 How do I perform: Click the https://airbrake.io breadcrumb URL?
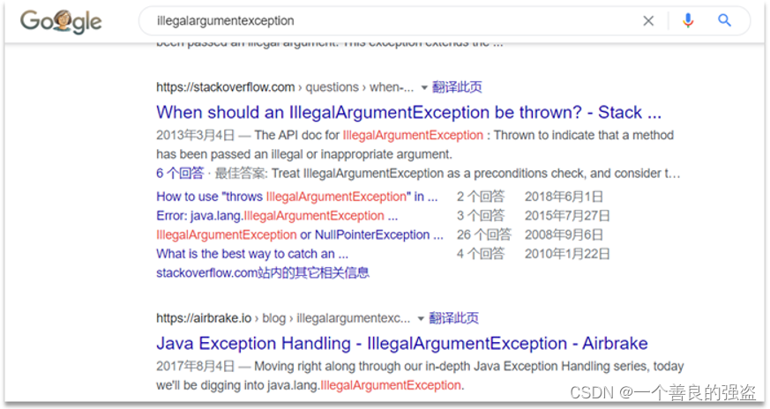click(204, 317)
